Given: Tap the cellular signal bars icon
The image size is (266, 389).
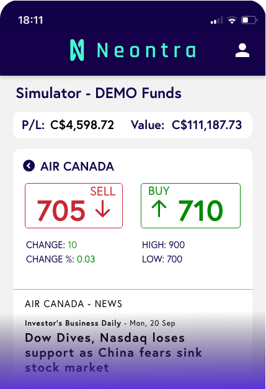Looking at the screenshot, I should [x=216, y=20].
